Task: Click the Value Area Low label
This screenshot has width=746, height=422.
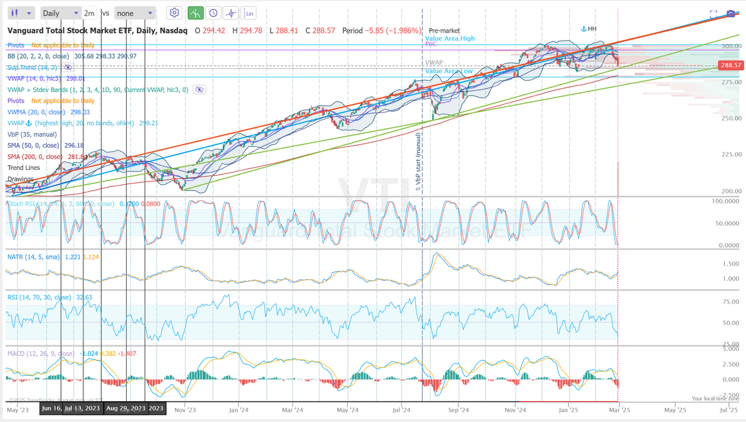Action: pyautogui.click(x=449, y=71)
